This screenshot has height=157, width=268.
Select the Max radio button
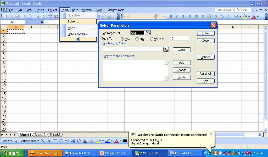pyautogui.click(x=122, y=39)
